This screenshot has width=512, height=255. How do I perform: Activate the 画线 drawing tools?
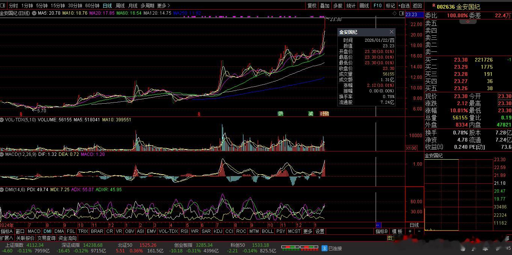[x=364, y=6]
